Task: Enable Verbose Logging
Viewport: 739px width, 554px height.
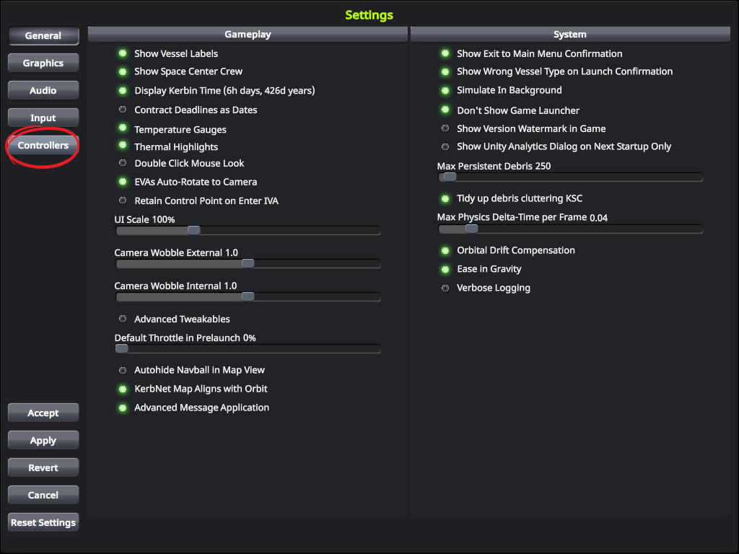Action: 445,288
